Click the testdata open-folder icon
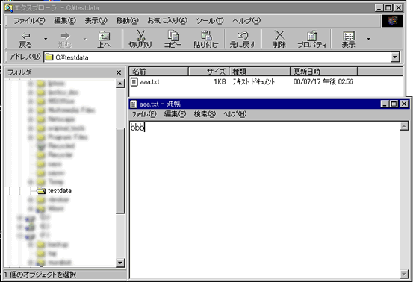The height and width of the screenshot is (282, 416). coord(41,190)
